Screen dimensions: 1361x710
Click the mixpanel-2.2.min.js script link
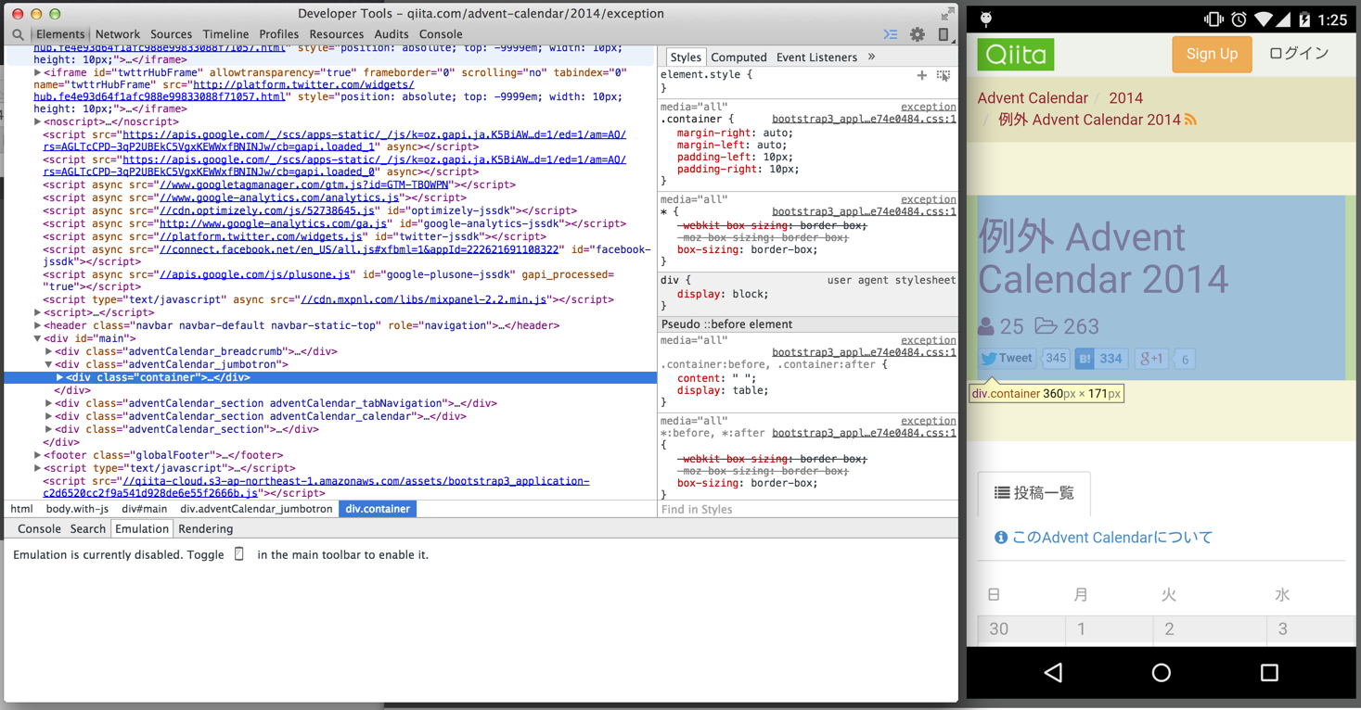click(424, 299)
